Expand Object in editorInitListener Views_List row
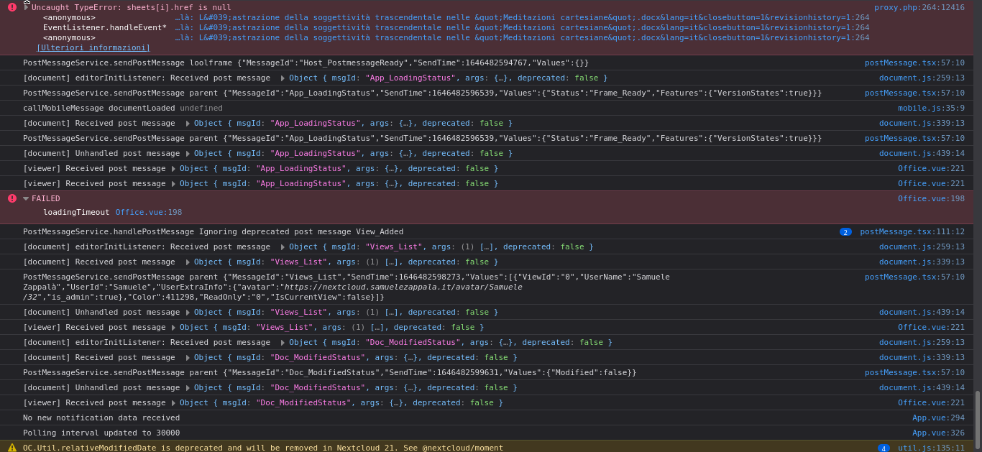The width and height of the screenshot is (982, 452). coord(283,247)
